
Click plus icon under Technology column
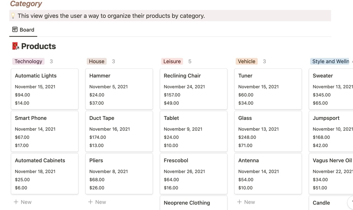point(16,202)
